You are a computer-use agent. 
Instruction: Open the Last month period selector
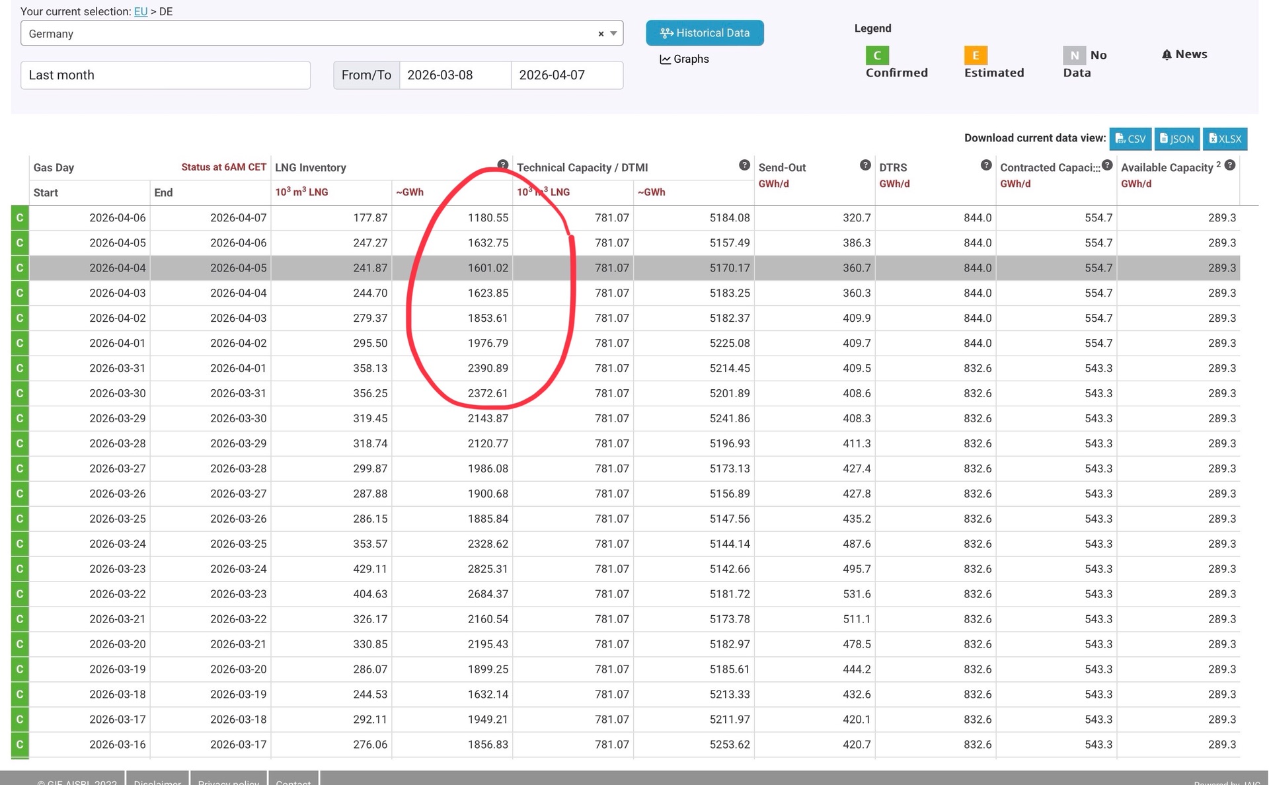[165, 75]
